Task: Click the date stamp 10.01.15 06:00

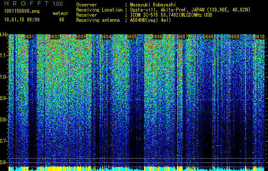Action: [x=22, y=20]
